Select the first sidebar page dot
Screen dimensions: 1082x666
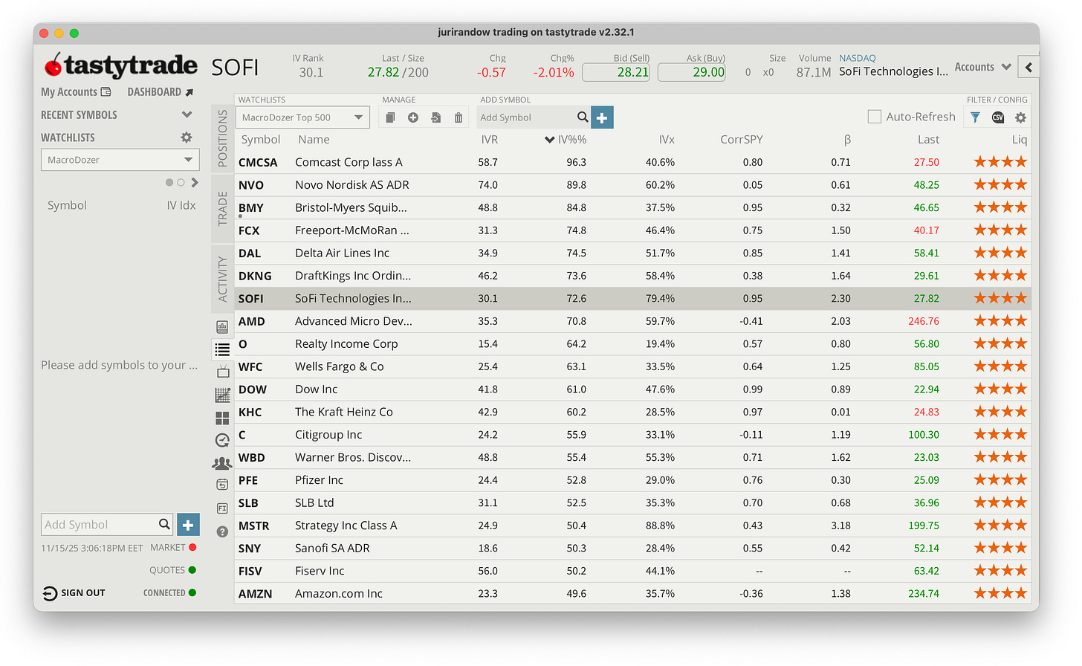click(x=169, y=182)
